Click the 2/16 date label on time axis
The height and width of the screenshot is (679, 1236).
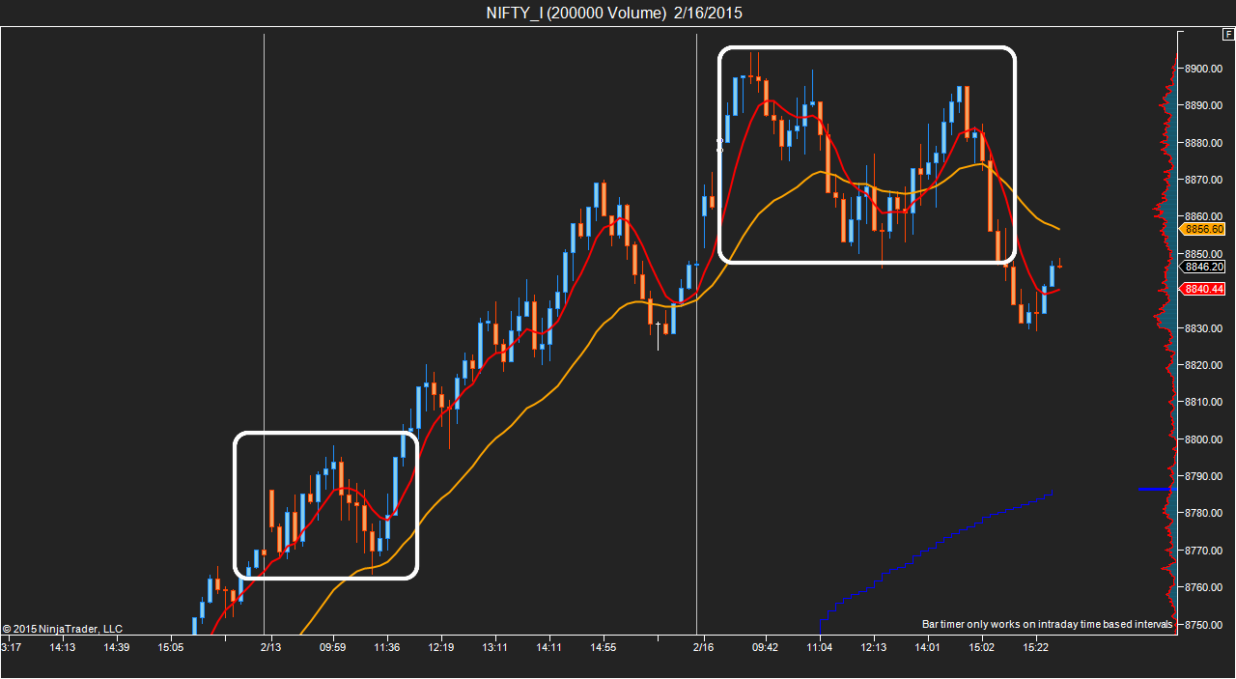tap(703, 647)
